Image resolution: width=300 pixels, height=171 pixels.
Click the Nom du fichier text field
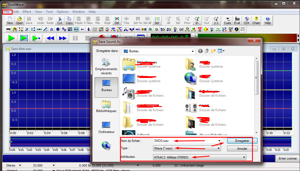[185, 141]
